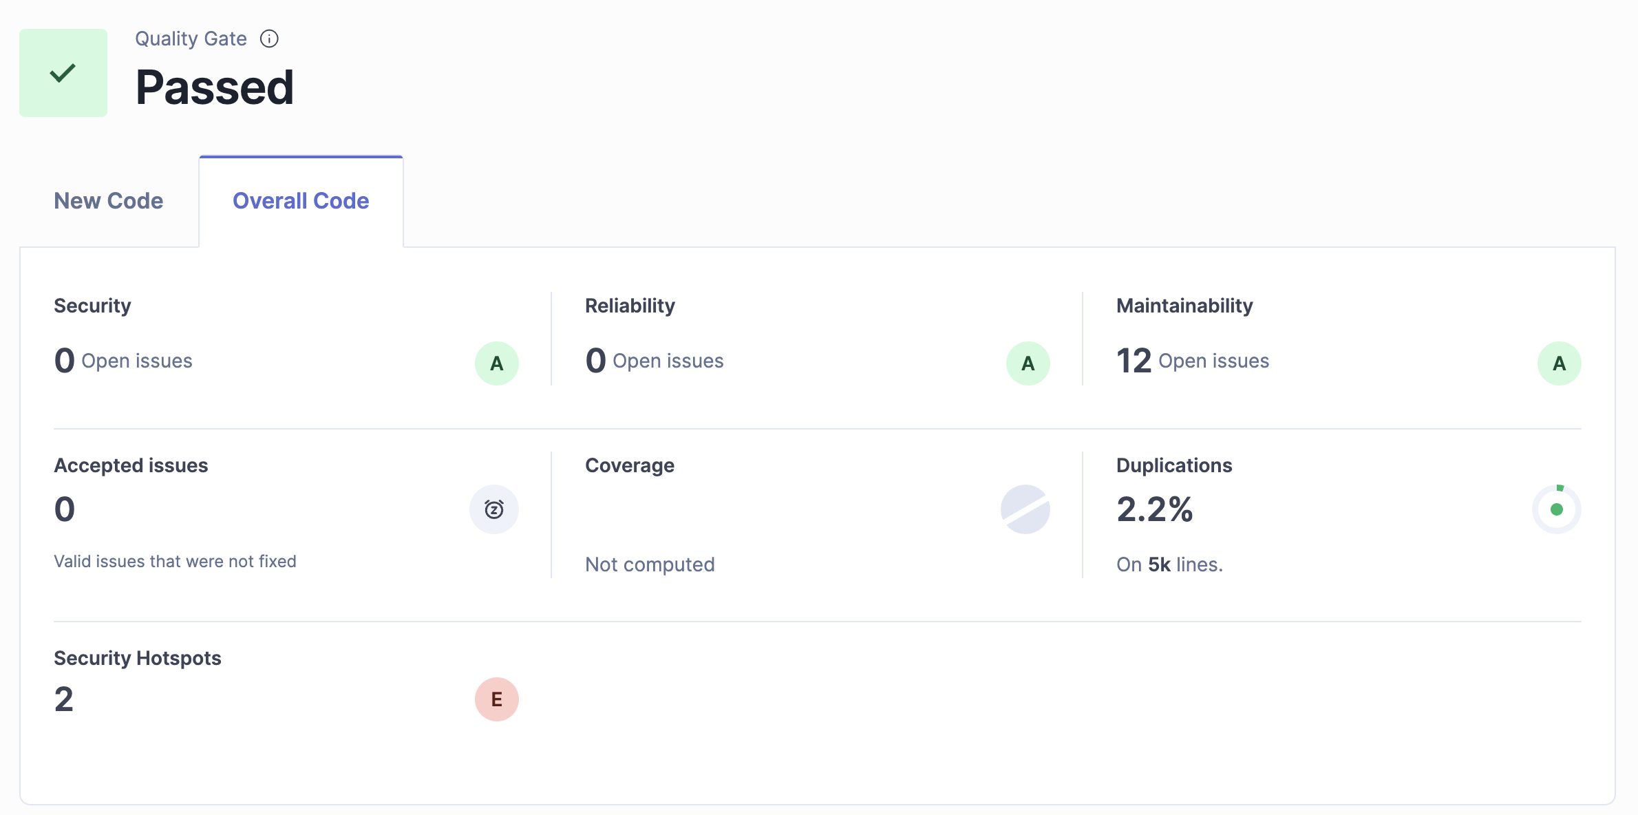Click the Passed quality gate heading
The image size is (1638, 815).
tap(215, 88)
